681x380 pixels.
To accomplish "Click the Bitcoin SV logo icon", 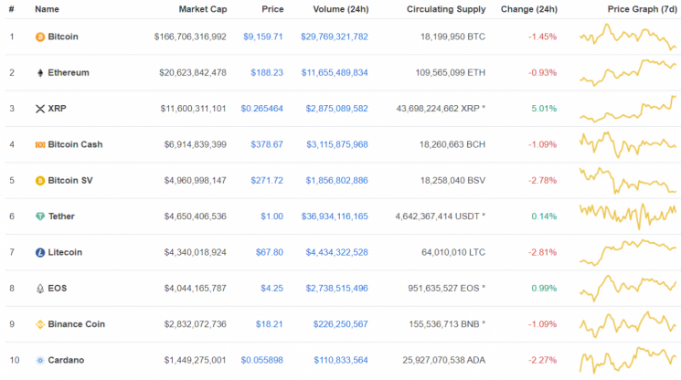I will (40, 181).
